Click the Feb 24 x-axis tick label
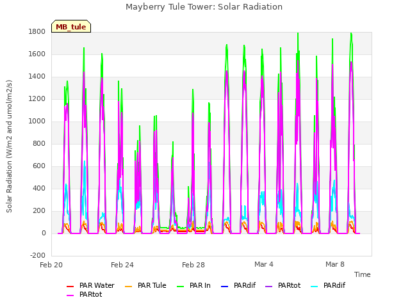 click(122, 265)
